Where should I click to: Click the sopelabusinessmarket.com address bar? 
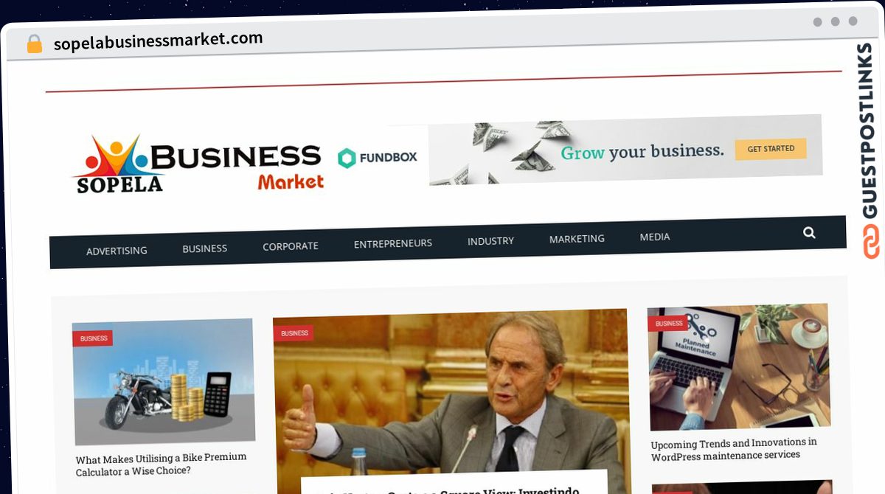159,41
